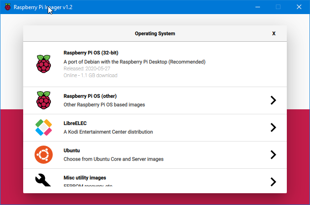Open the Ubuntu submenu chevron

point(273,155)
